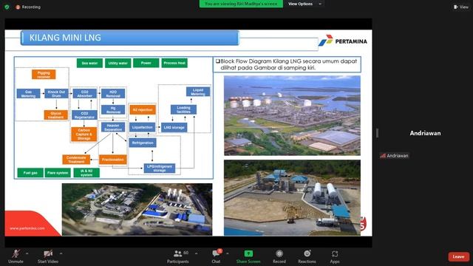This screenshot has height=266, width=473.
Task: Click the coastal LNG plant aerial photo
Action: click(x=292, y=115)
